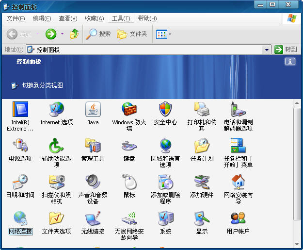Viewport: 303px width, 250px height.
Task: Open the 查看(V) menu
Action: pos(68,18)
